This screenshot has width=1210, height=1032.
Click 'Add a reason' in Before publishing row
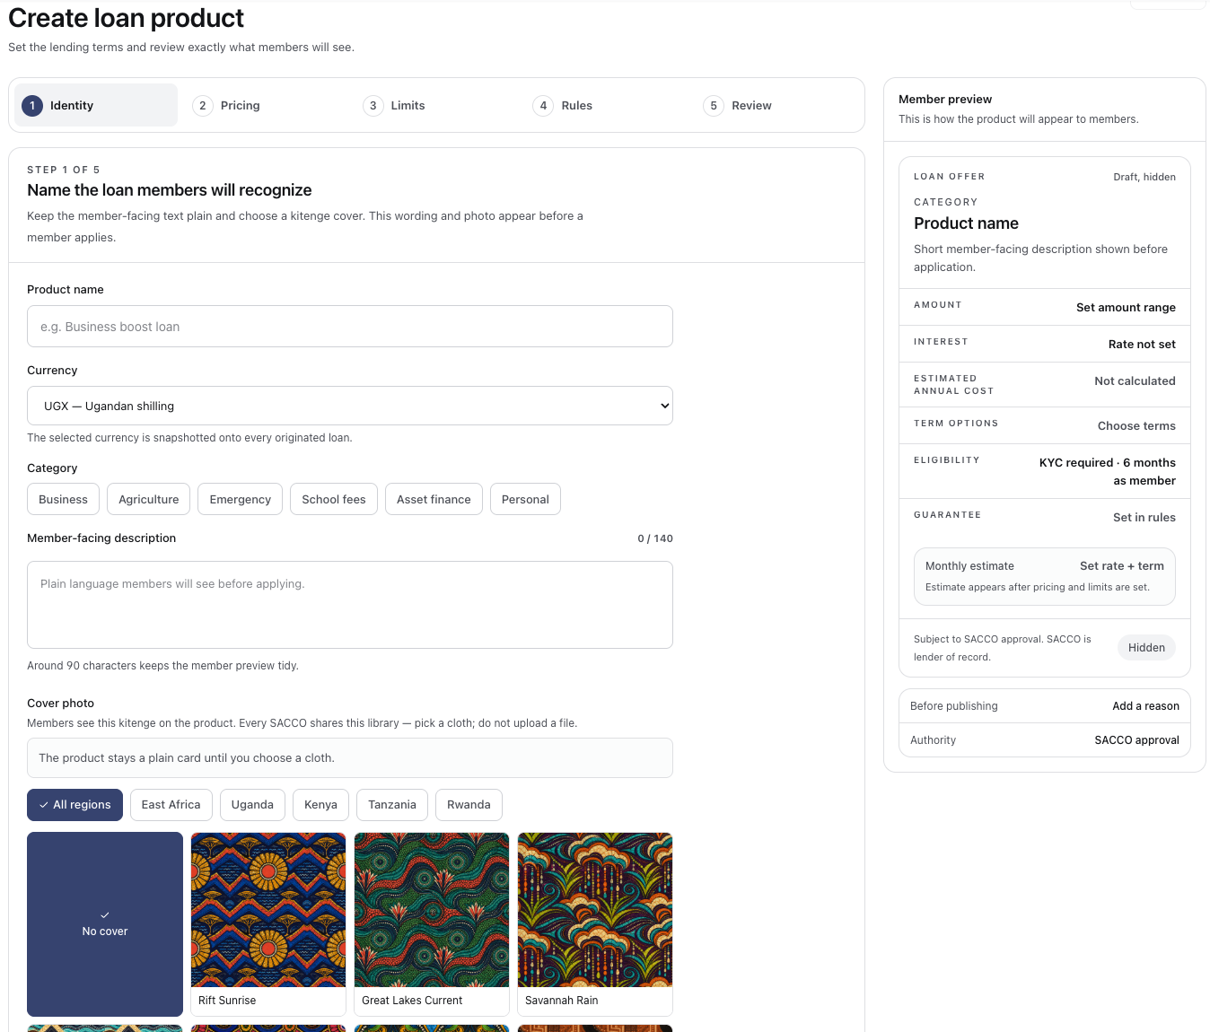[x=1145, y=706]
